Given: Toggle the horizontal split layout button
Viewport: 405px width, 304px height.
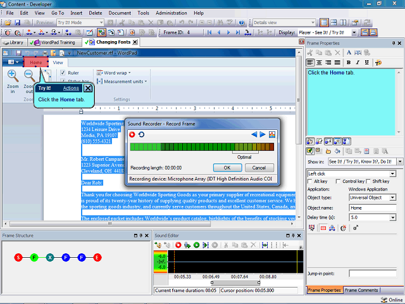Looking at the screenshot, I should [333, 23].
